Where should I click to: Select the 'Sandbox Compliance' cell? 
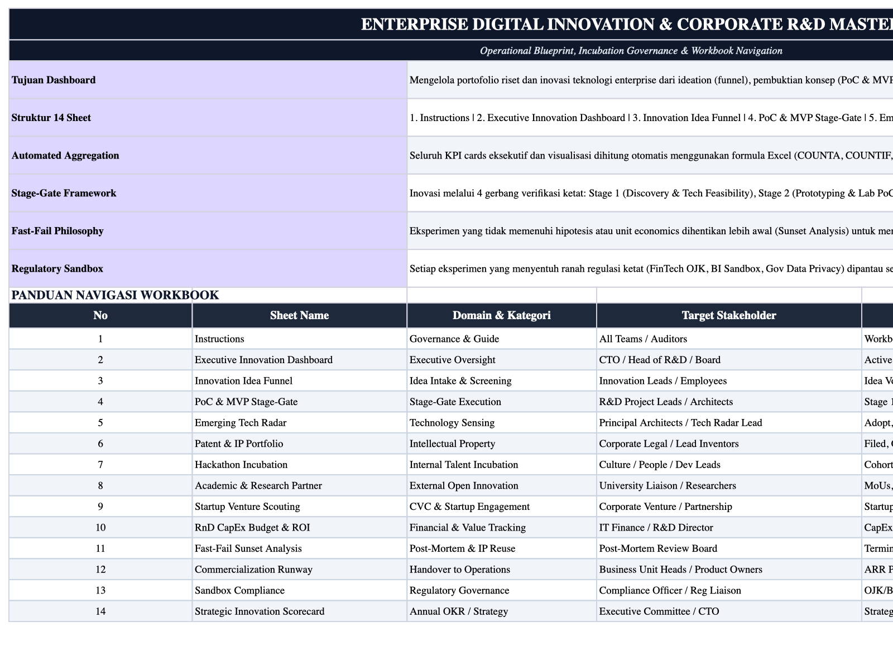(300, 590)
